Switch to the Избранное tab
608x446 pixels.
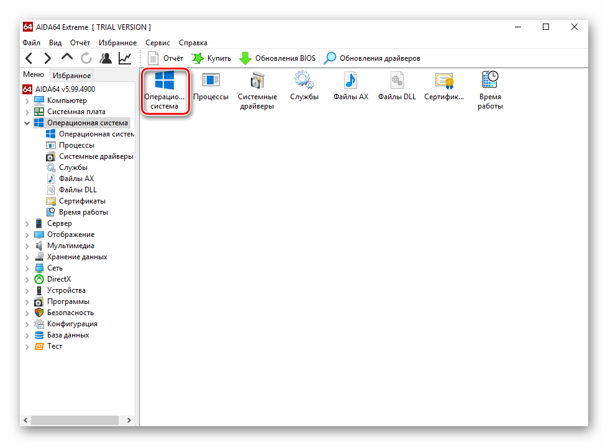coord(71,76)
